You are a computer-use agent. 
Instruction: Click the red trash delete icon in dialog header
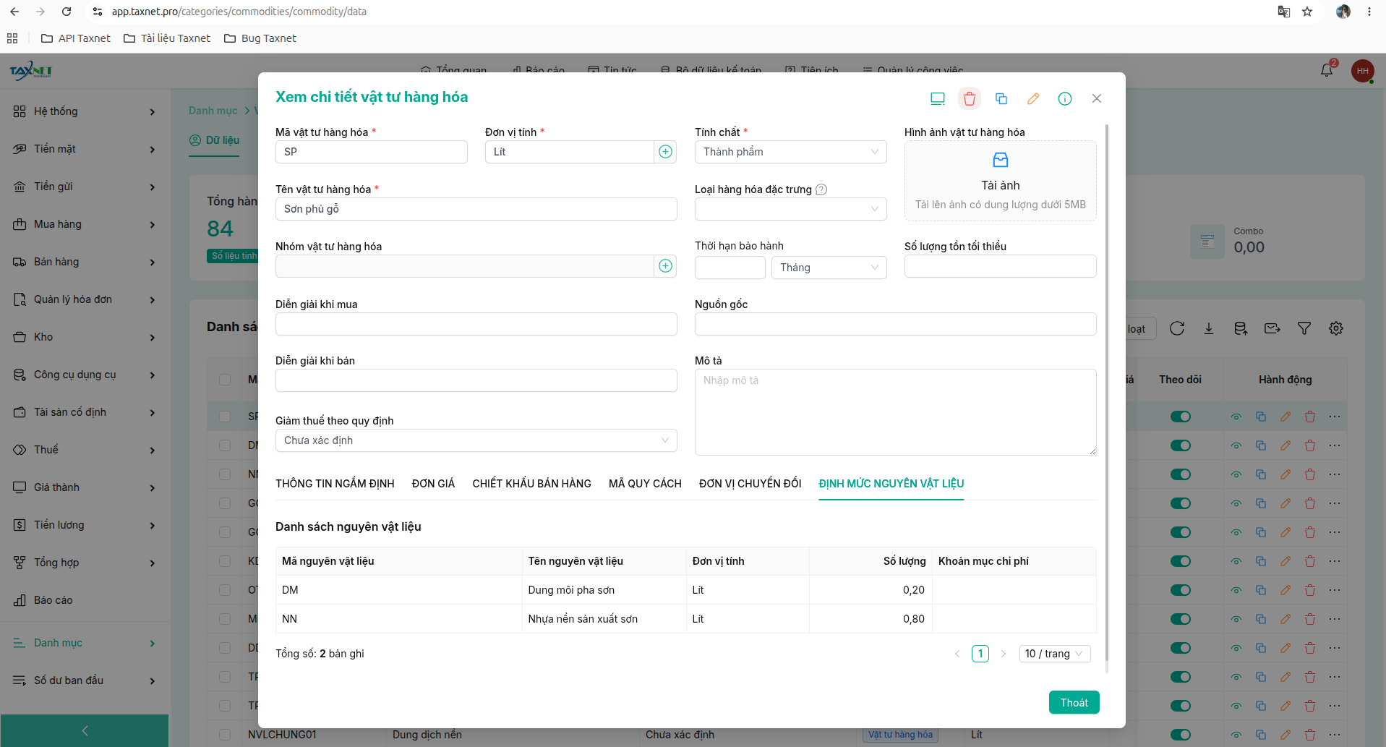[969, 98]
